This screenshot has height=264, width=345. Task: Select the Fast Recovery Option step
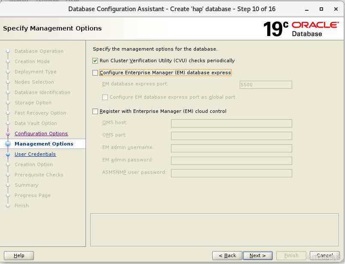coord(40,113)
